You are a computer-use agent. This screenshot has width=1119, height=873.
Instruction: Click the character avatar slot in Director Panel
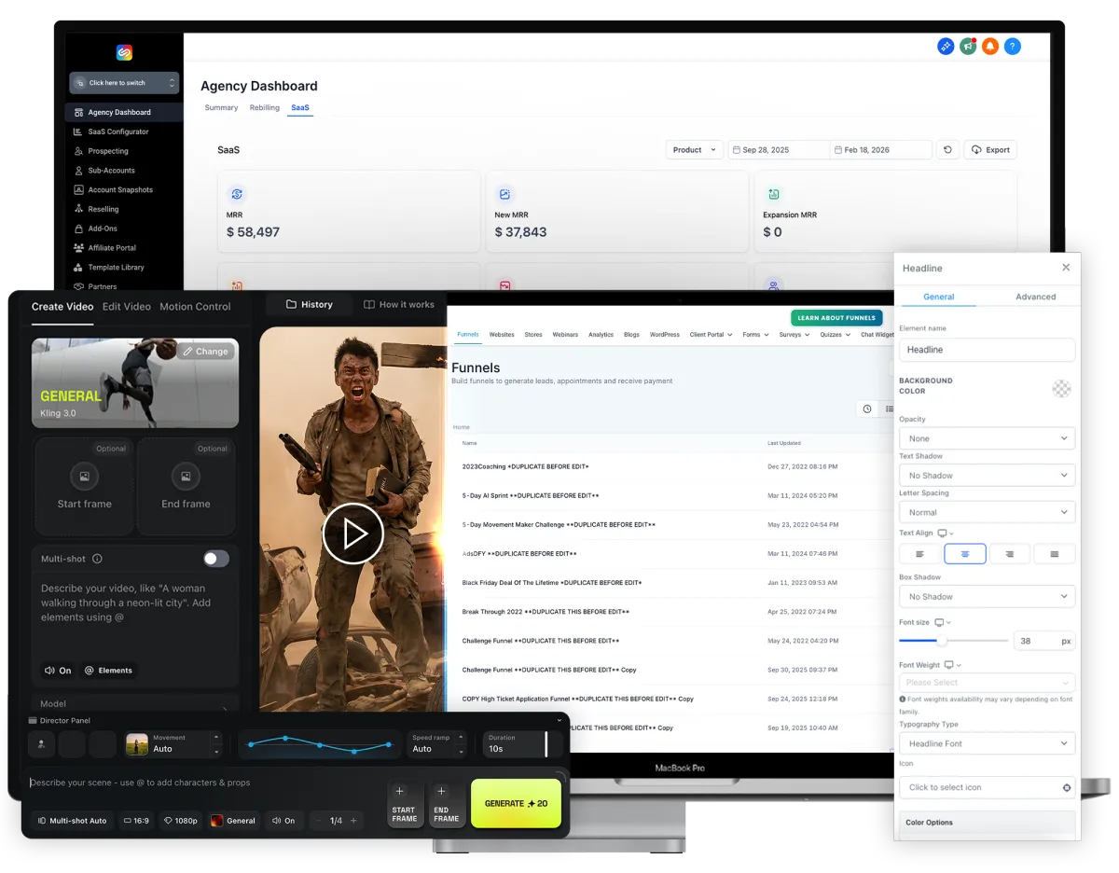point(41,744)
